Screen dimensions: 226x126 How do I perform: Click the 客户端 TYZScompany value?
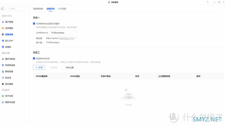tap(53, 42)
